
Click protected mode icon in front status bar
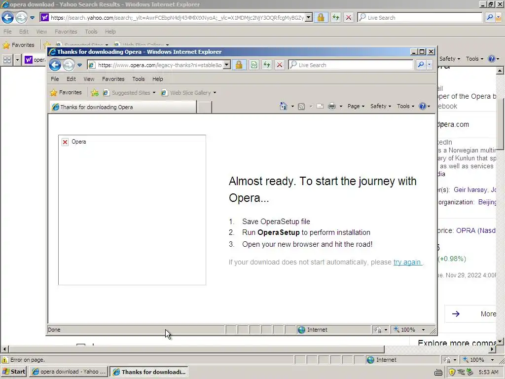coord(378,330)
